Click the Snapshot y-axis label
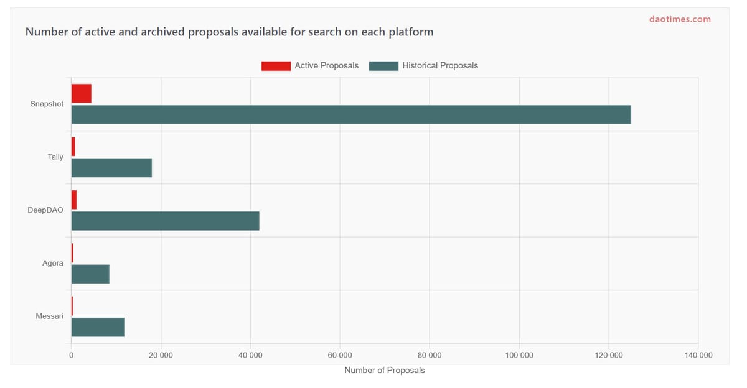Viewport: 747px width, 388px height. [47, 104]
